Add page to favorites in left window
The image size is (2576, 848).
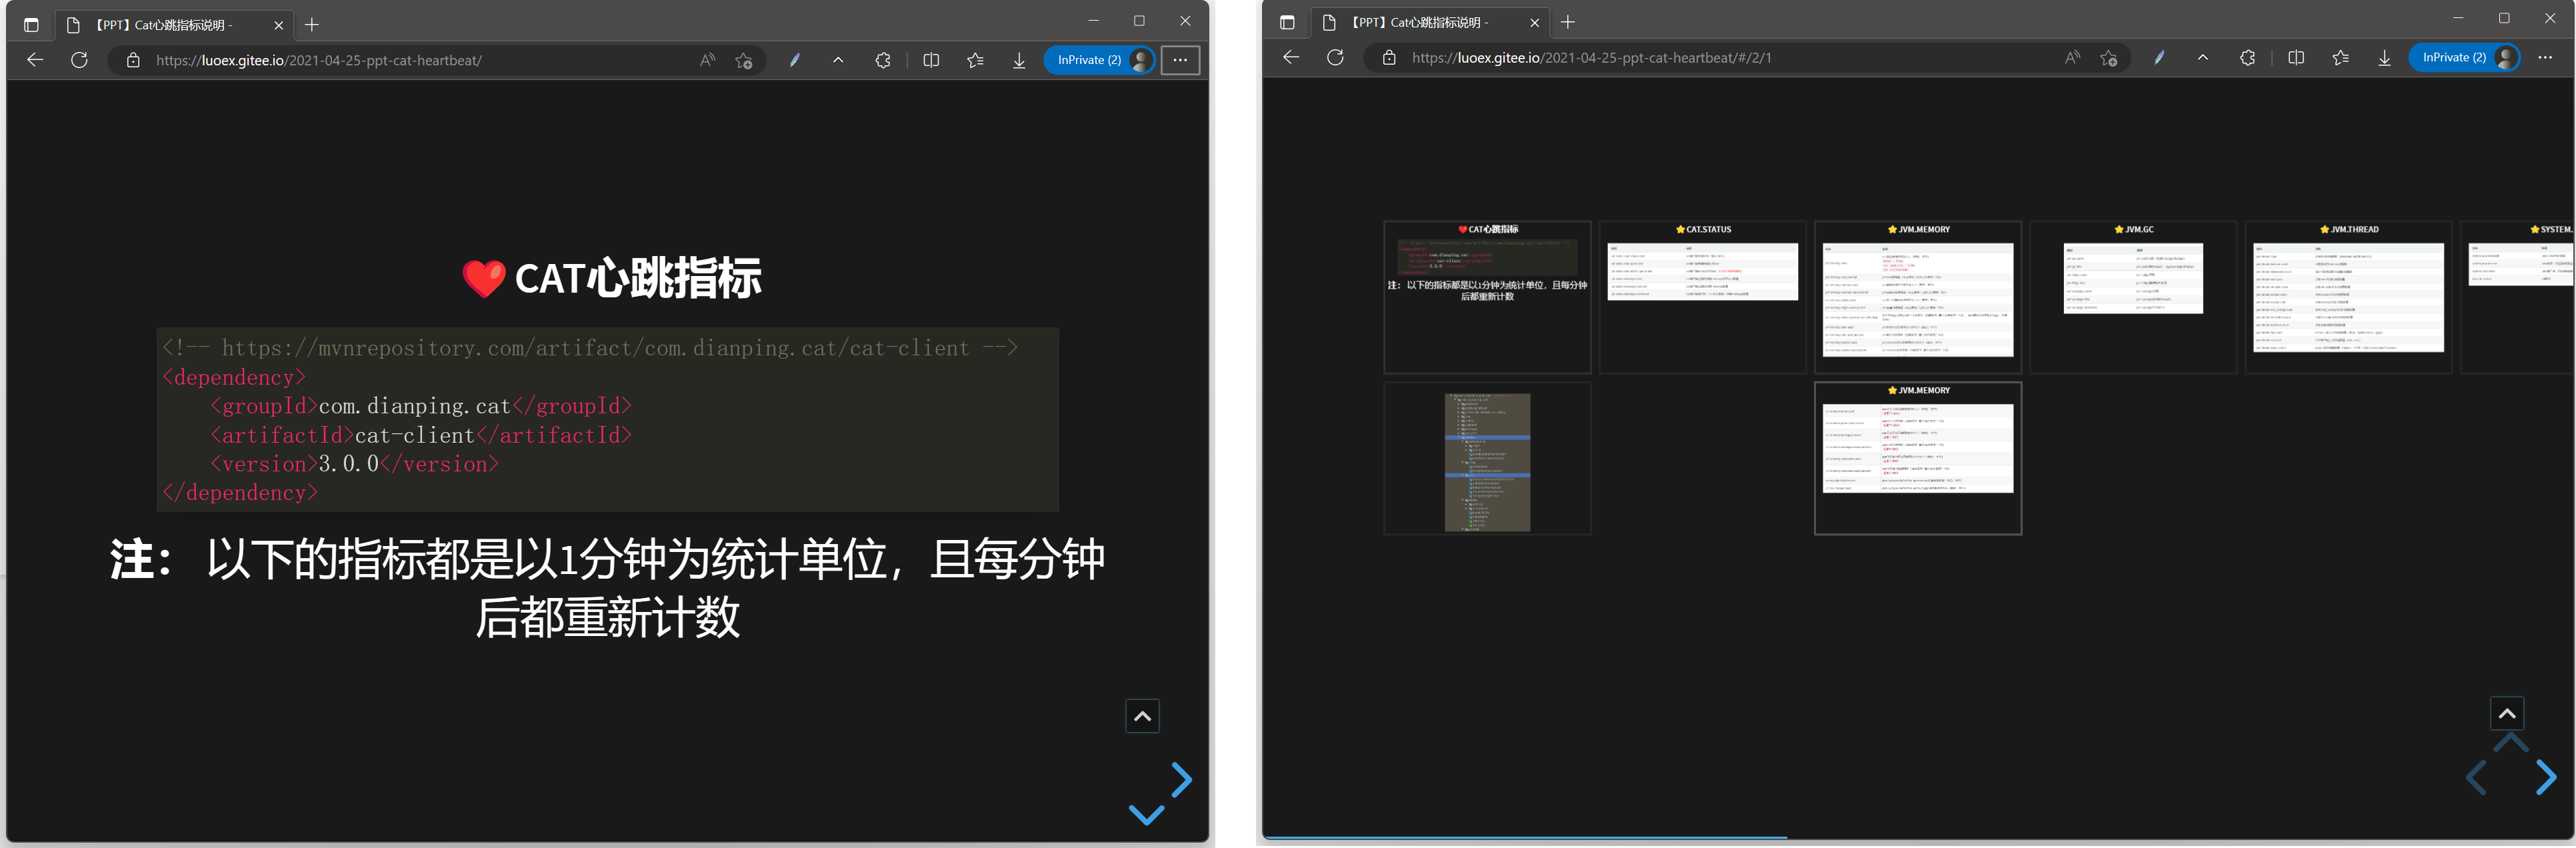click(744, 60)
